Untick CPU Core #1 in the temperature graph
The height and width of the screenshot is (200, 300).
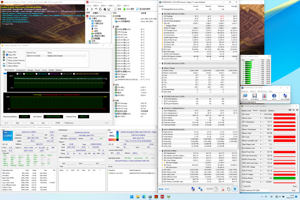click(x=24, y=74)
